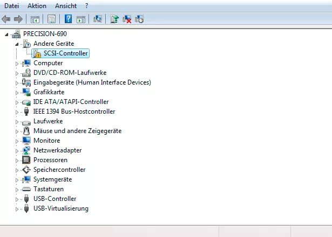This screenshot has width=332, height=237.
Task: Collapse the PRECISION-690 root node
Action: 7,34
